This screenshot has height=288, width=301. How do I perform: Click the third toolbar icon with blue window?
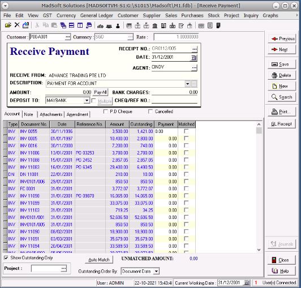click(x=25, y=25)
